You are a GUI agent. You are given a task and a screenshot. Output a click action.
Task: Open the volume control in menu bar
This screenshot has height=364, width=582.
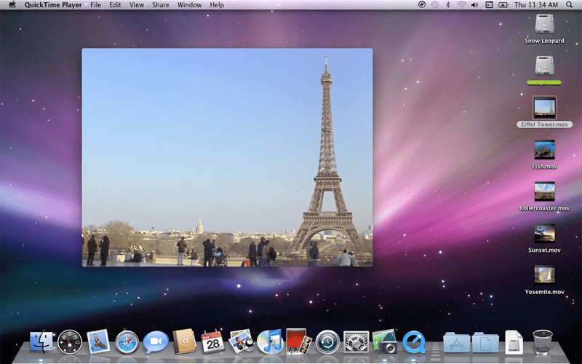475,5
